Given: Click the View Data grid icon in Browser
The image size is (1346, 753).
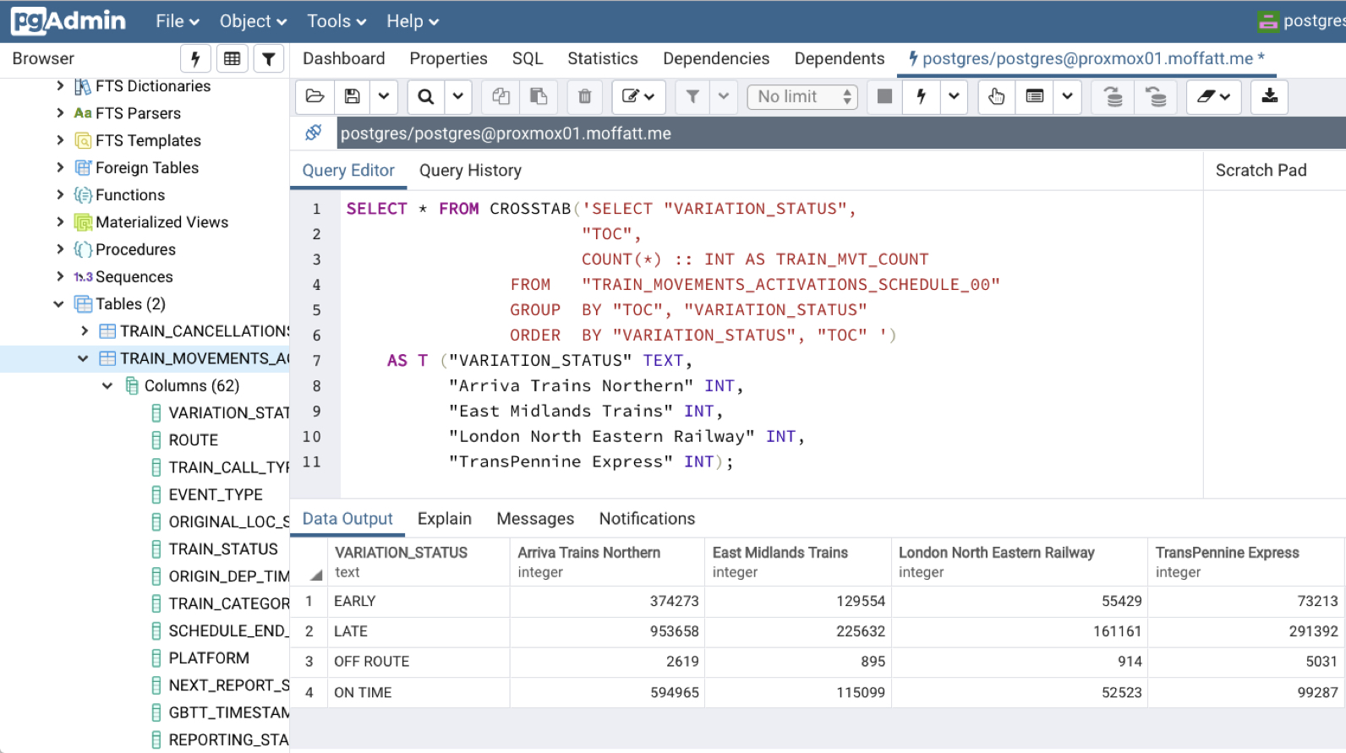Looking at the screenshot, I should [232, 58].
